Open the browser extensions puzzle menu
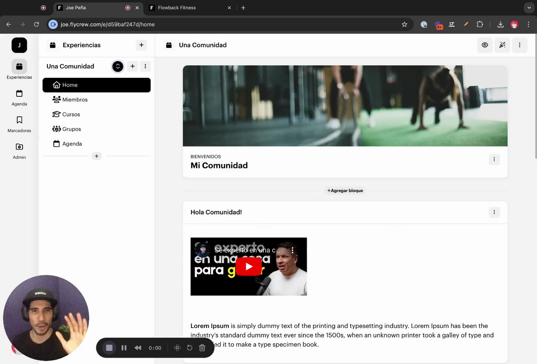 [480, 25]
